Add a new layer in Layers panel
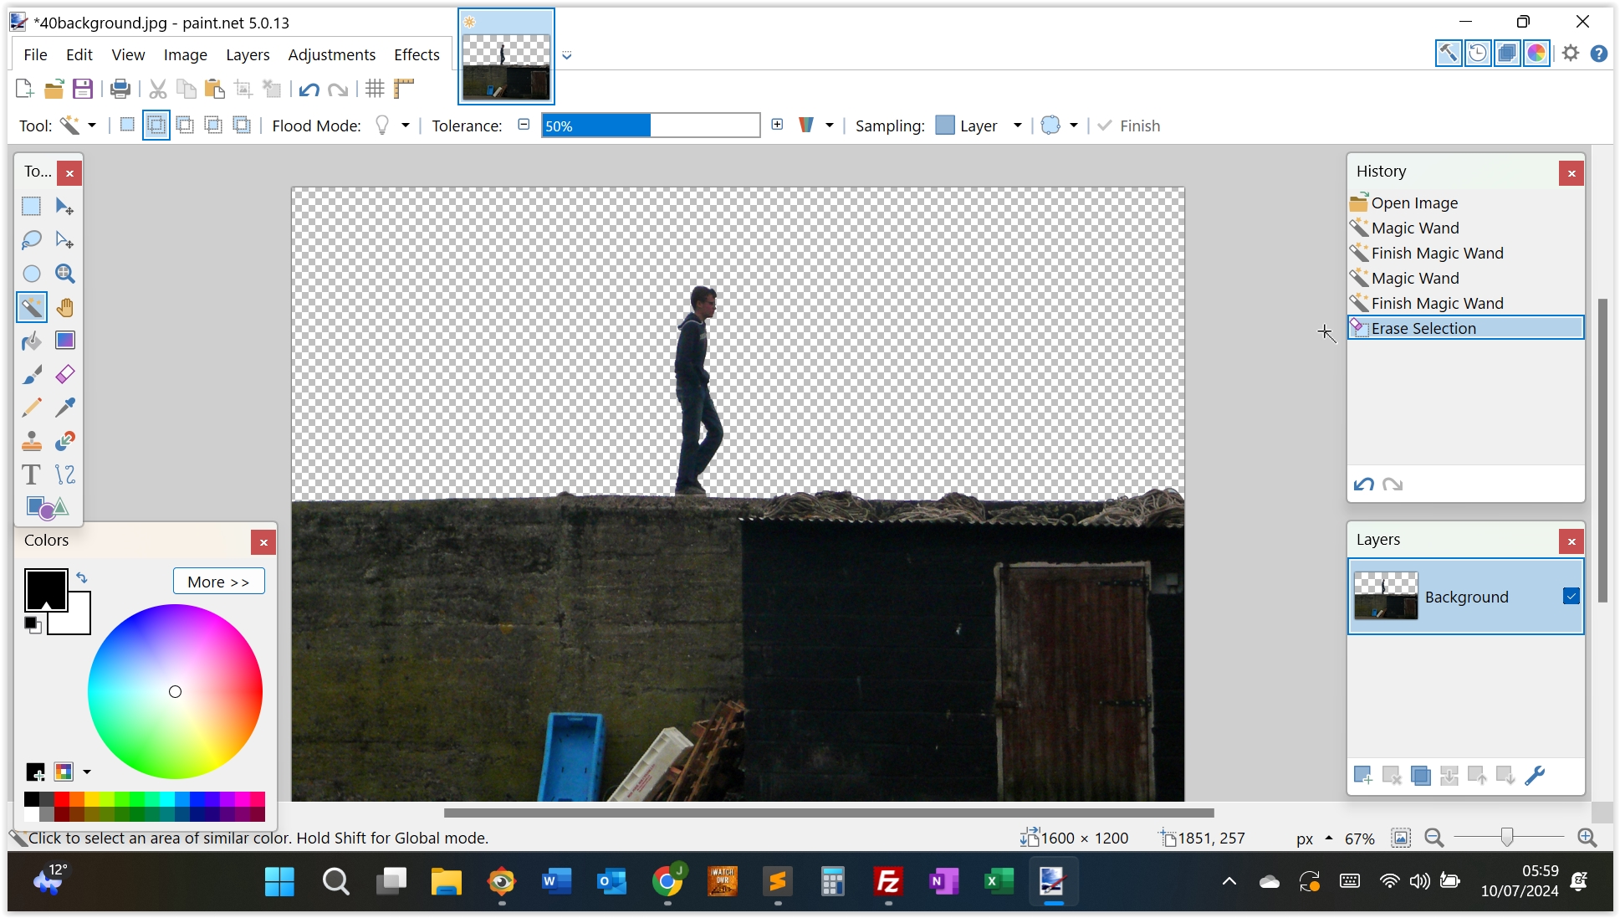 click(x=1362, y=776)
